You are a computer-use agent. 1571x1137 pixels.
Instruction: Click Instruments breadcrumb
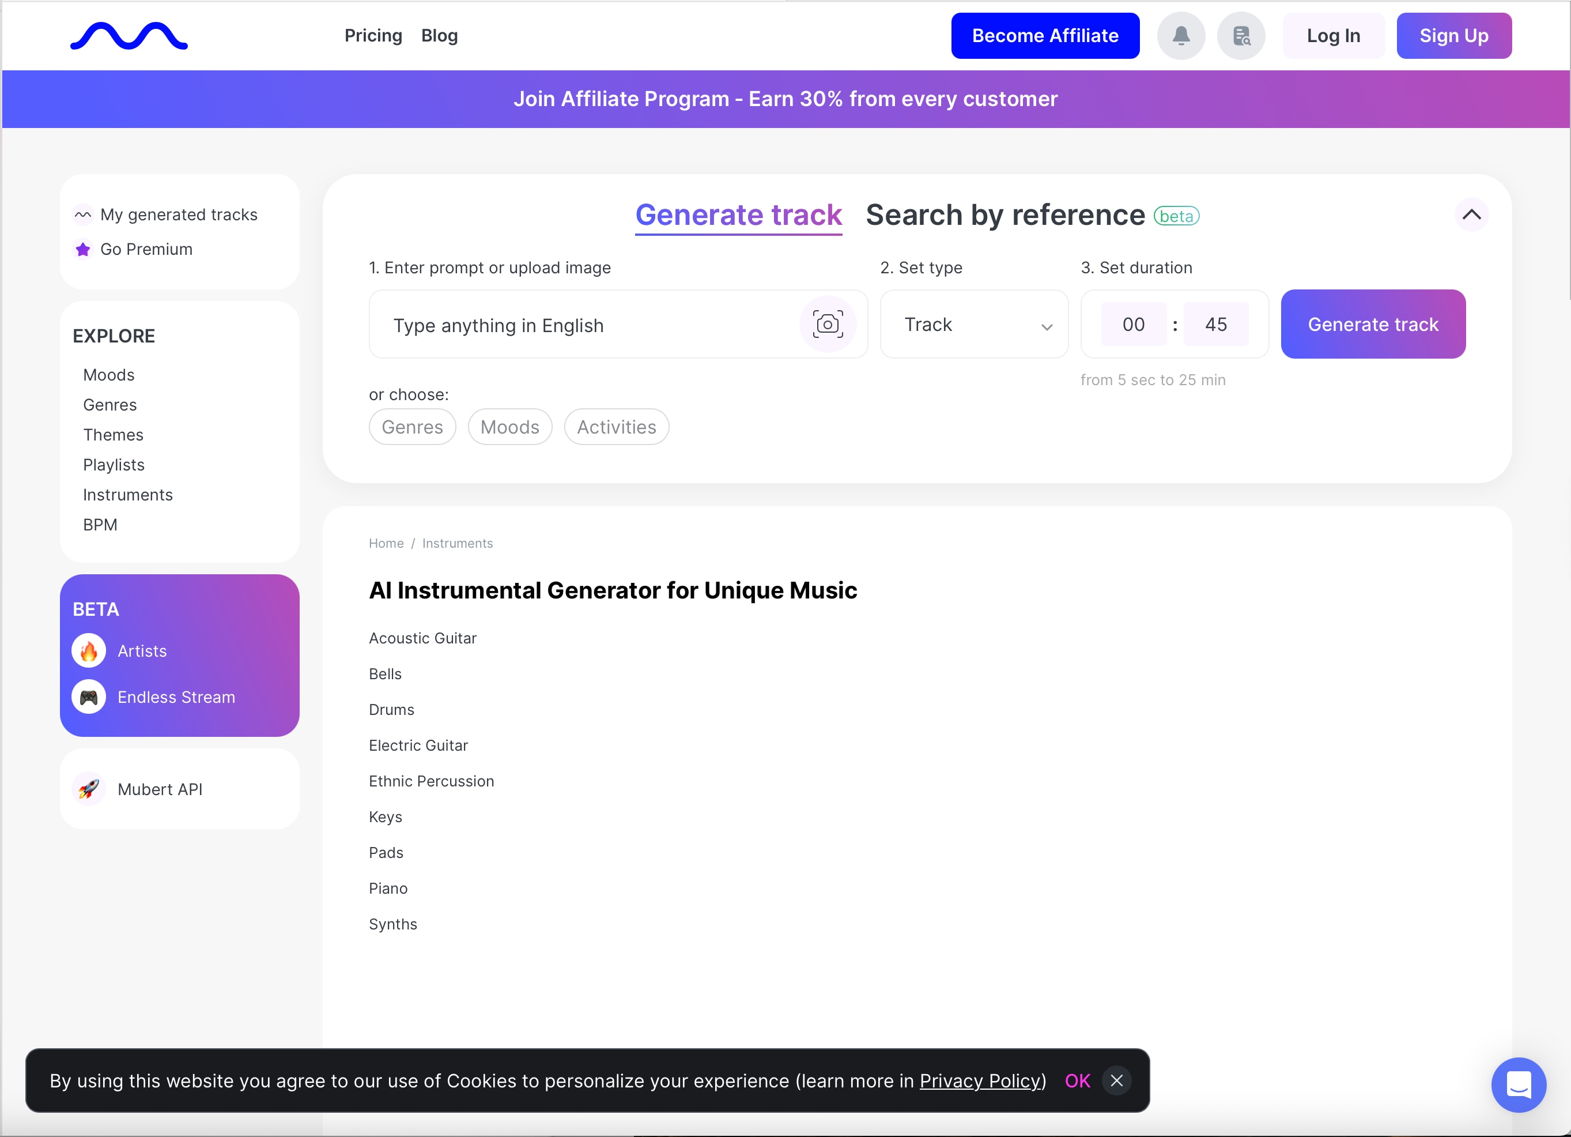click(458, 543)
